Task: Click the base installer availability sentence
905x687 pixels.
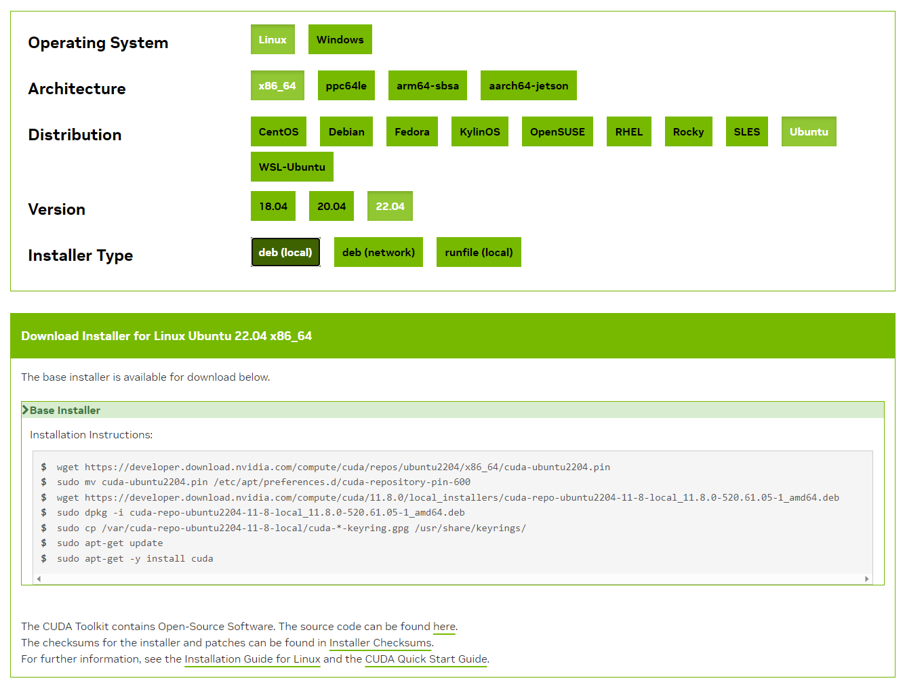Action: [x=146, y=377]
